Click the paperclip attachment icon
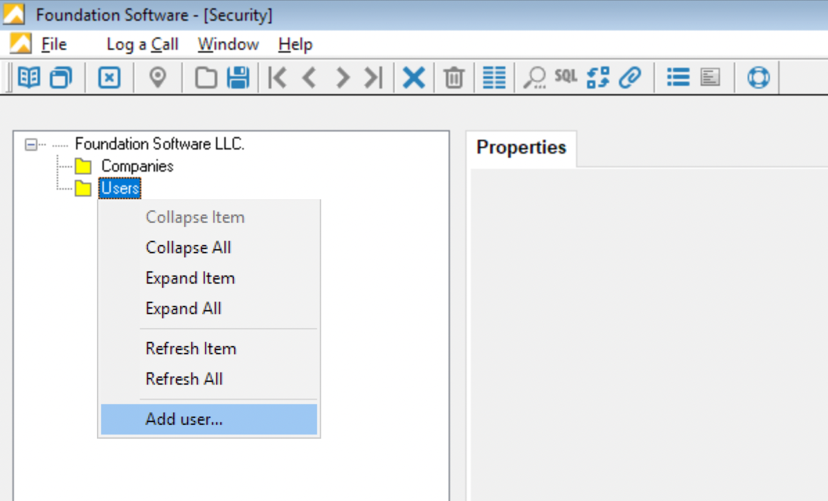 (630, 78)
